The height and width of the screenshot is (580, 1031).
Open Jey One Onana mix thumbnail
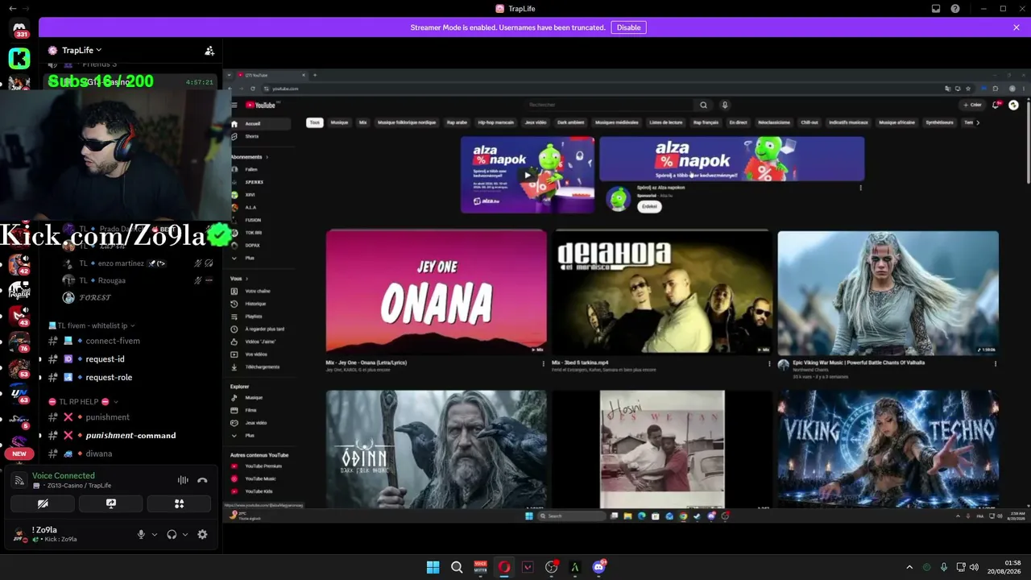(436, 292)
